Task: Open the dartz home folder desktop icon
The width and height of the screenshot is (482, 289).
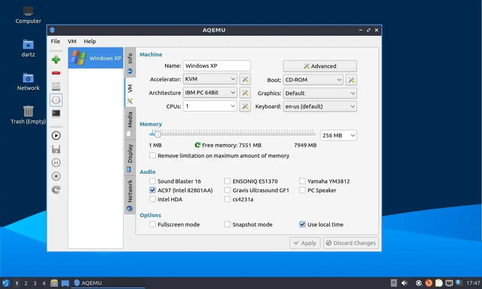Action: coord(28,49)
